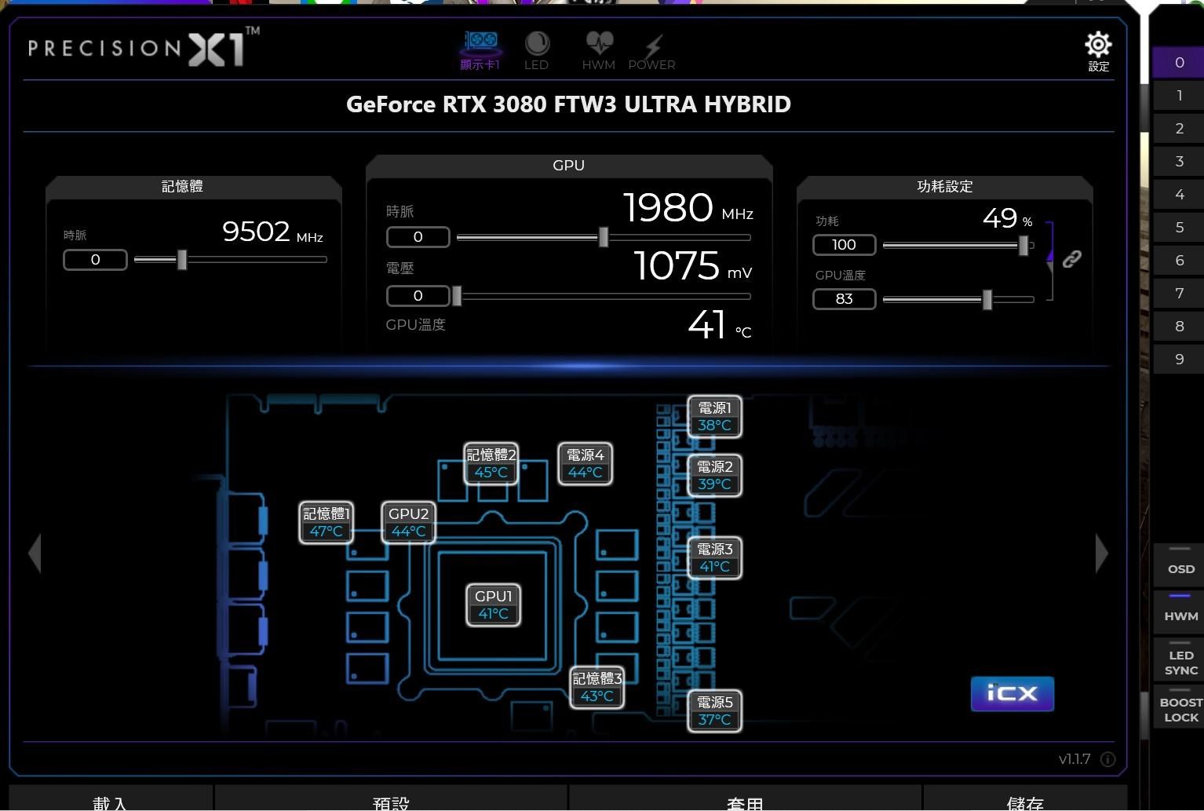1204x811 pixels.
Task: Select the 電源3 41°C sensor badge
Action: click(714, 557)
